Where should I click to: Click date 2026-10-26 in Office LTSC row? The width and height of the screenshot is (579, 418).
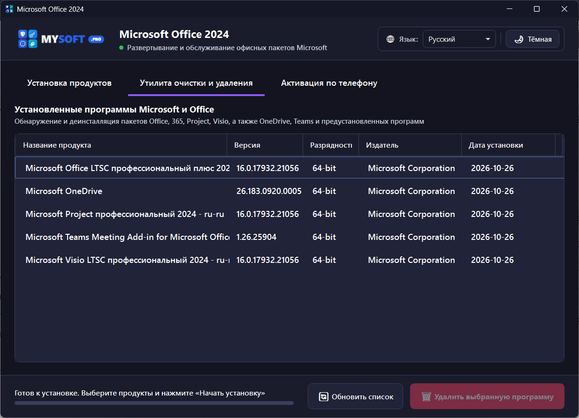[x=492, y=168]
